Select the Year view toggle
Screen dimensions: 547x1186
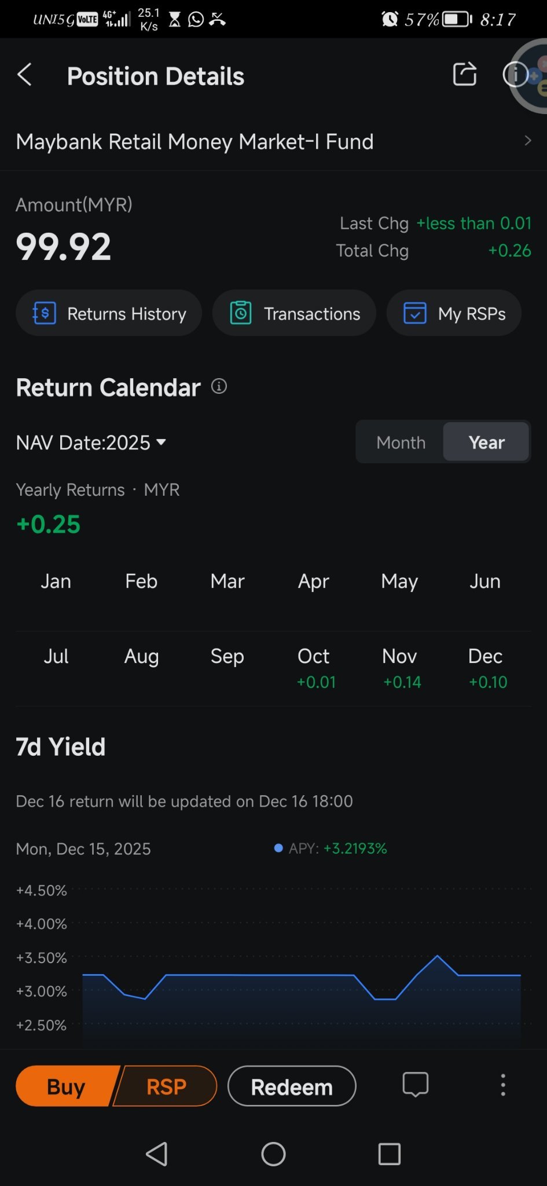486,442
